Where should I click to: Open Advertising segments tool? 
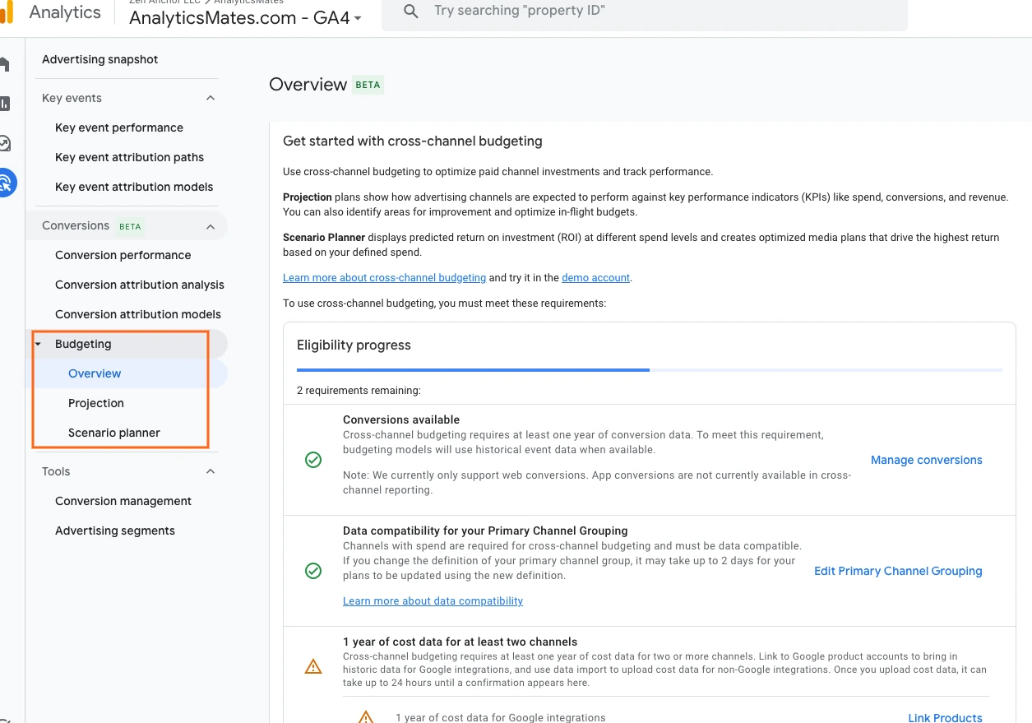pos(115,531)
